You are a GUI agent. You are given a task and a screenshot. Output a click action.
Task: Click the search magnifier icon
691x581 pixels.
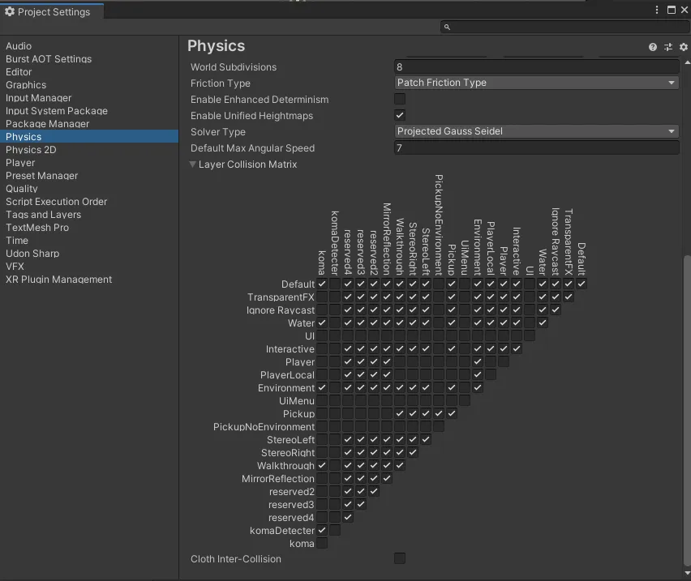447,28
